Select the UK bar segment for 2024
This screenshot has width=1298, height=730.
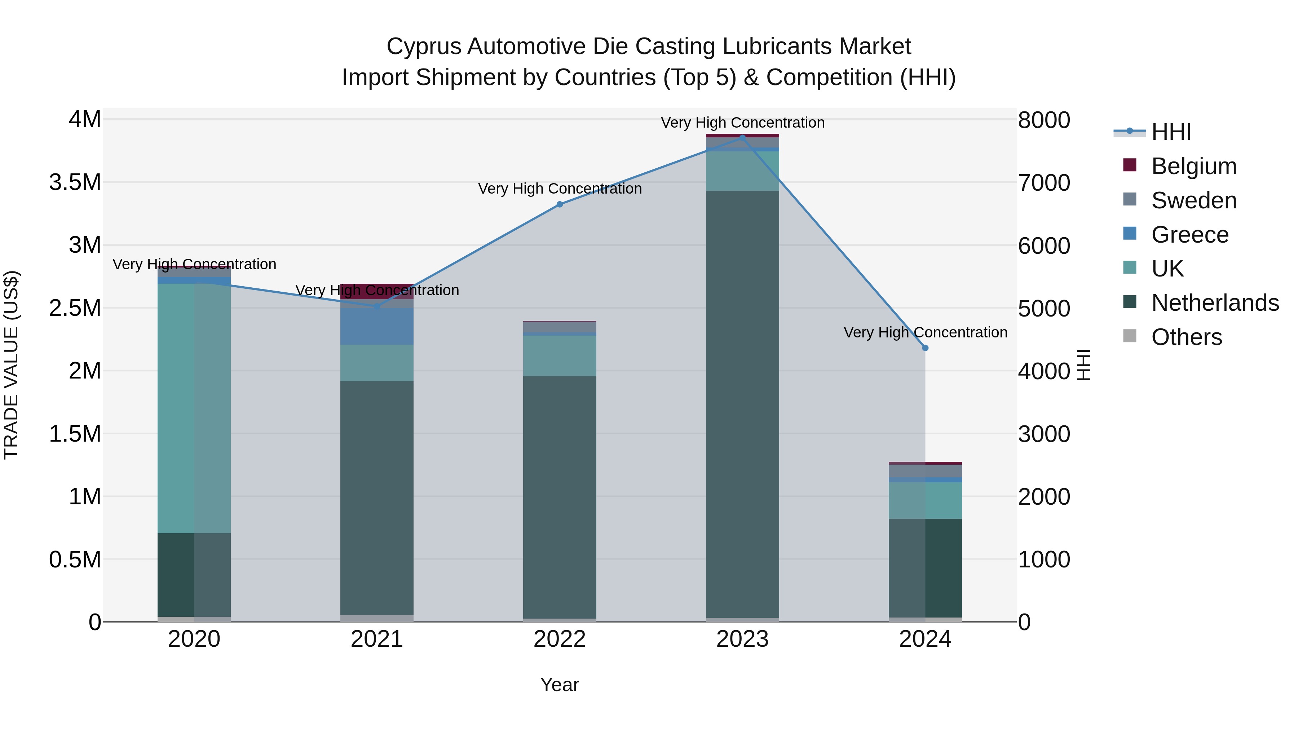click(x=925, y=501)
